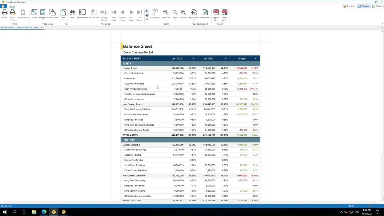Viewport: 384px width, 216px height.
Task: Click the Export To PDF icon
Action: pos(216,12)
